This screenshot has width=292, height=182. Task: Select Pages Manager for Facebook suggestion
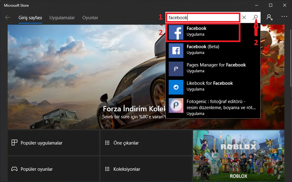pos(216,68)
